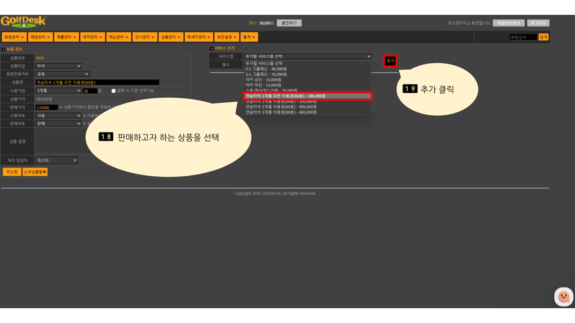Click the 판매가격 input field showing 170000
This screenshot has height=323, width=575.
pos(47,107)
